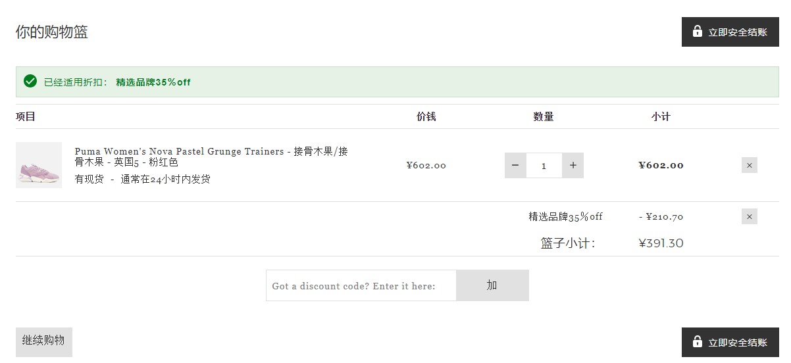Click the quantity field showing 1
The image size is (791, 363).
click(544, 165)
